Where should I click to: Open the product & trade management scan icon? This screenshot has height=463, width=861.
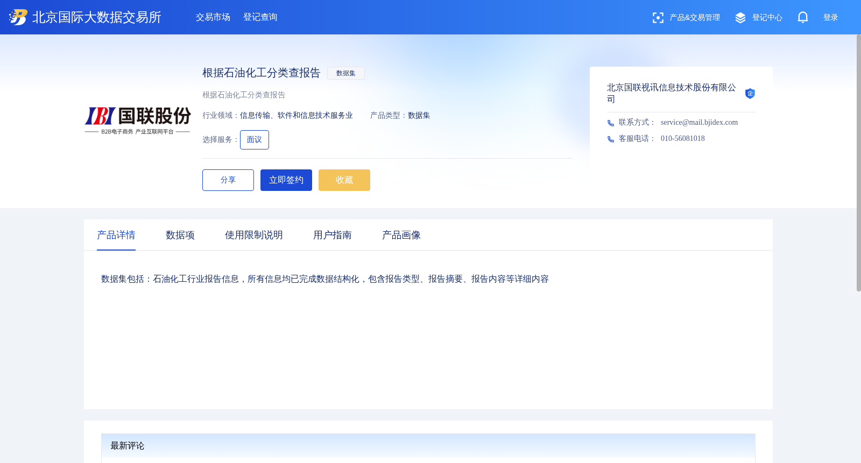(658, 18)
